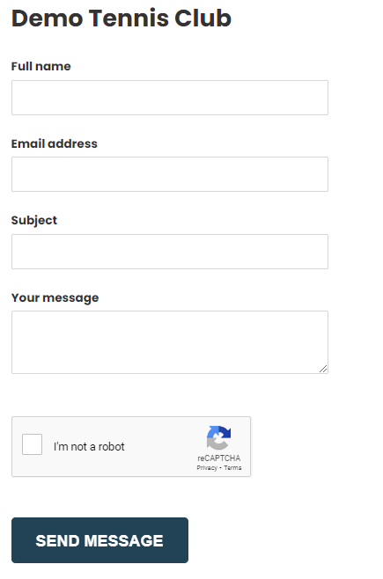Click the reCAPTCHA text under the logo
383x579 pixels.
pos(219,458)
